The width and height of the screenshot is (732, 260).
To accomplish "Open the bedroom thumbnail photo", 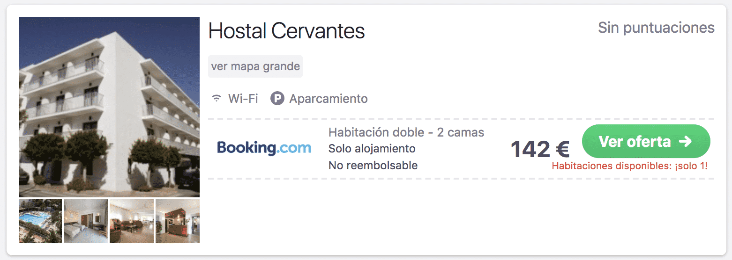I will pos(86,221).
